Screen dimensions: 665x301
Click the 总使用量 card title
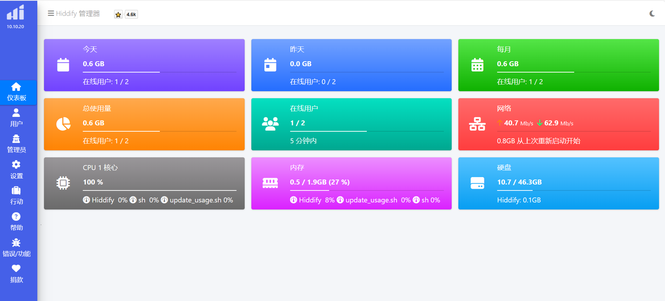[97, 108]
